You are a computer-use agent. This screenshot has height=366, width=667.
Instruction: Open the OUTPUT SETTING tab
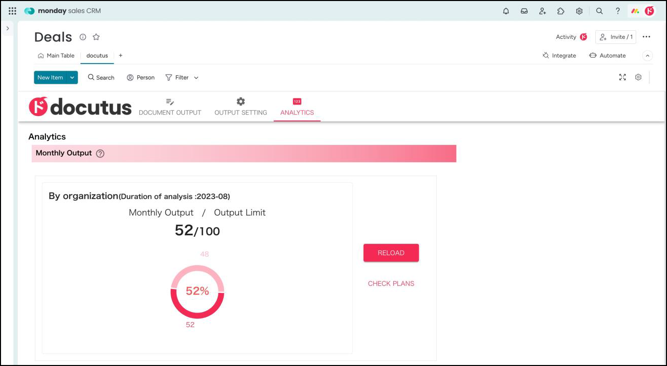coord(240,107)
